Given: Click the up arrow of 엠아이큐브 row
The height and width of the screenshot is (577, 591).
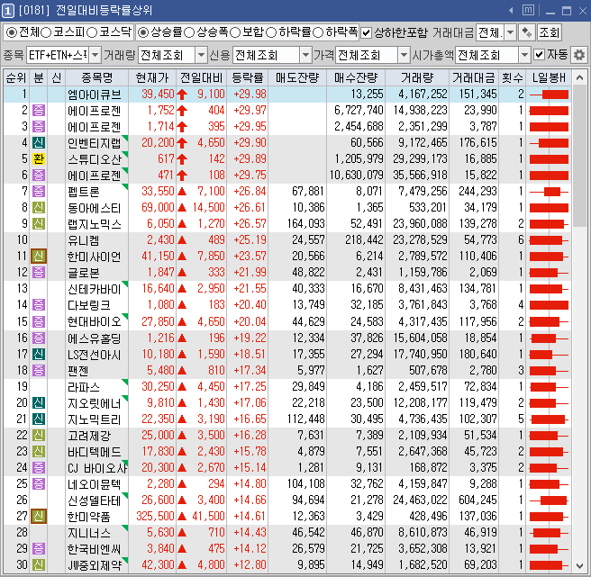Looking at the screenshot, I should 182,95.
